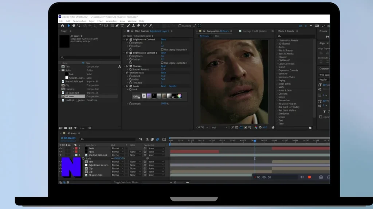Click the red stop recording button
Image resolution: width=373 pixels, height=209 pixels.
[x=310, y=177]
